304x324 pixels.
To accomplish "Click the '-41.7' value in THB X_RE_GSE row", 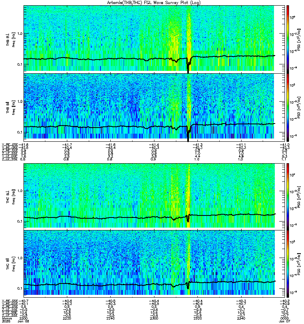I will tap(67, 145).
